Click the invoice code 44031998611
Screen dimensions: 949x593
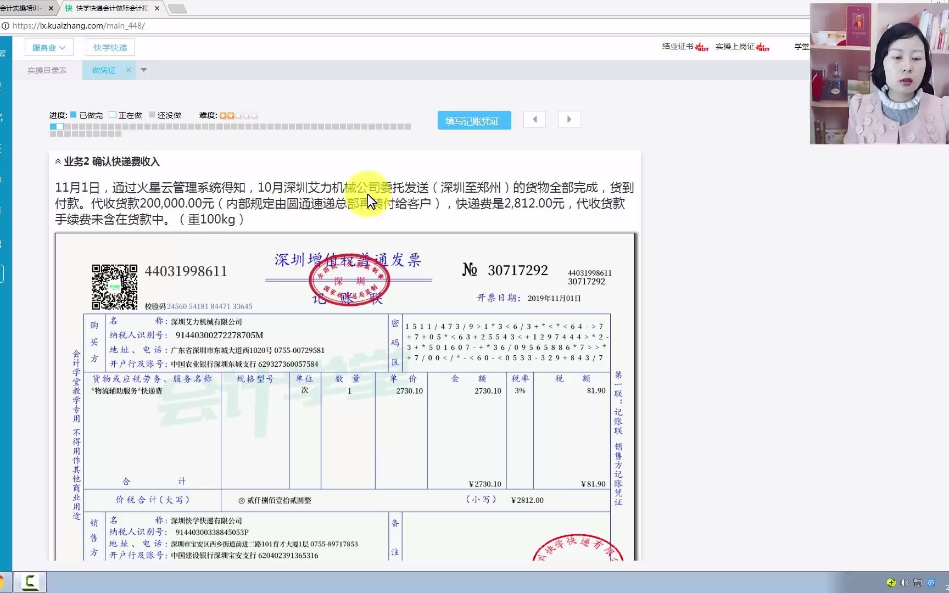(x=186, y=271)
